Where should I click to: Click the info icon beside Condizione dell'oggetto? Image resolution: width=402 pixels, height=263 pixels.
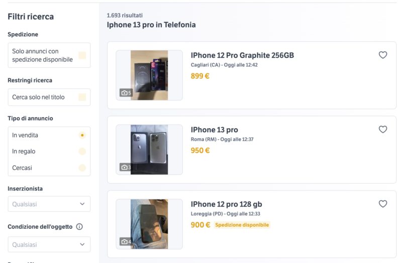pyautogui.click(x=79, y=227)
